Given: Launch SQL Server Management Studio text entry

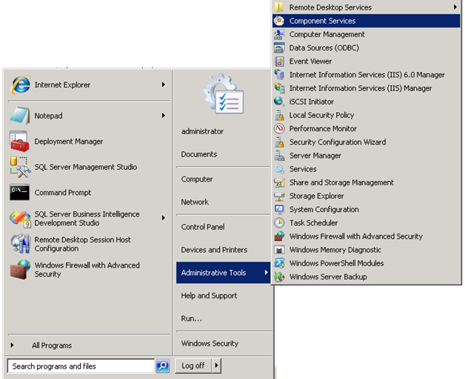Looking at the screenshot, I should [x=86, y=167].
